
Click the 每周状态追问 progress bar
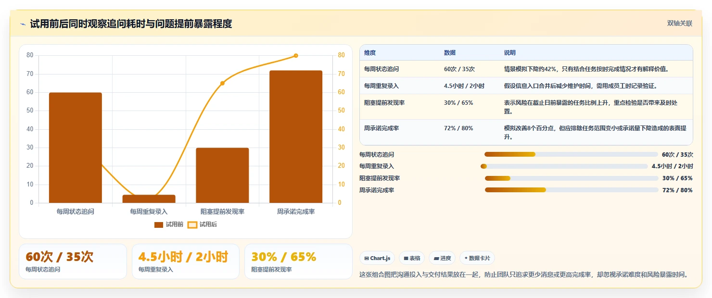coord(571,154)
